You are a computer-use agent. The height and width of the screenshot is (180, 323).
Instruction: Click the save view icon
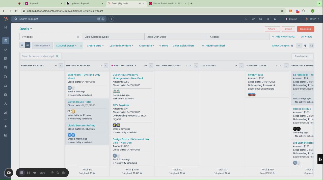[311, 46]
